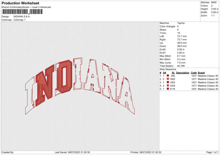The width and height of the screenshot is (220, 155).
Task: Click the 'Left:' label
Action: click(x=162, y=36)
